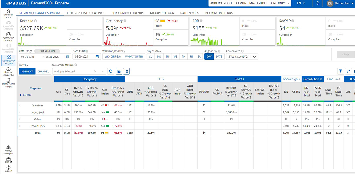
Task: Click the EXPAND link under Segment
Action: coord(26,95)
